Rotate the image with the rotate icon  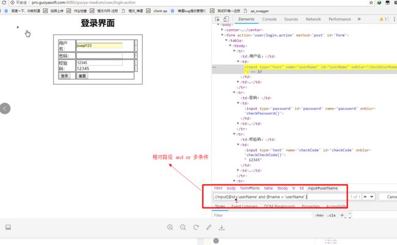click(x=196, y=227)
